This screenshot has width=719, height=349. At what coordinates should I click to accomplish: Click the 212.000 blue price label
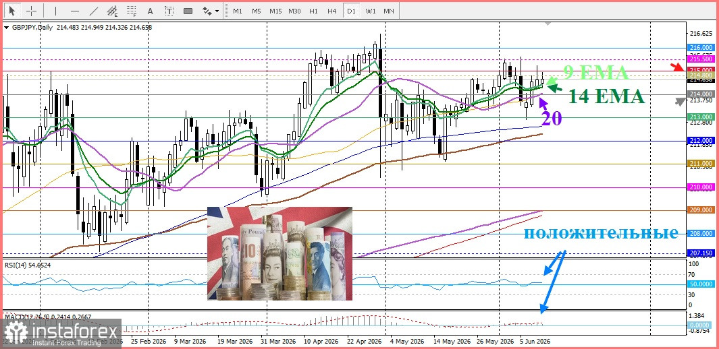tap(701, 140)
